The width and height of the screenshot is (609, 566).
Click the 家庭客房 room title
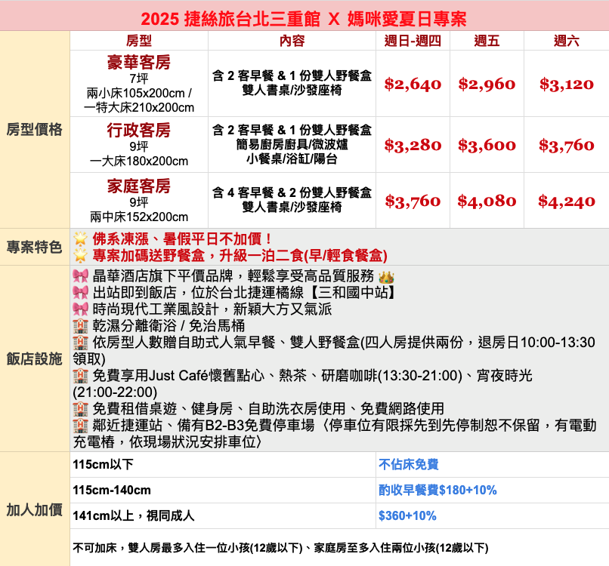(x=138, y=186)
